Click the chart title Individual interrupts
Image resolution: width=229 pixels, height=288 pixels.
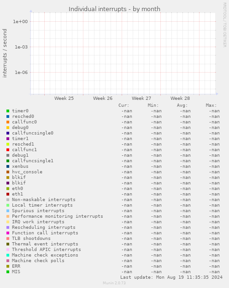point(114,9)
